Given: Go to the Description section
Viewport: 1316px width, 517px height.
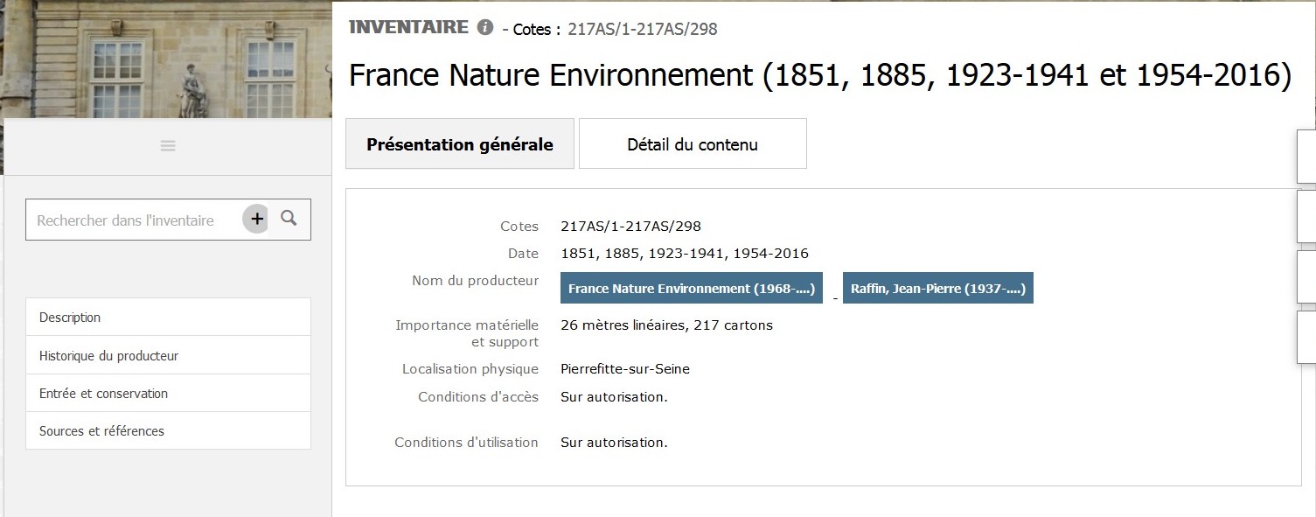Looking at the screenshot, I should (168, 318).
